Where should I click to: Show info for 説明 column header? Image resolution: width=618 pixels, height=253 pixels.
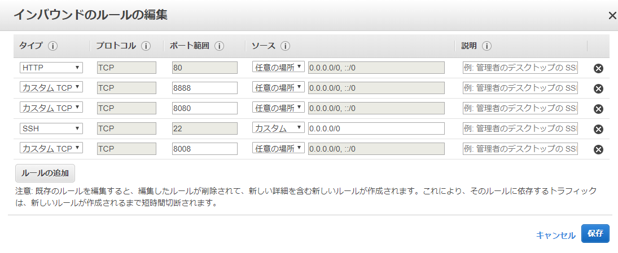click(x=486, y=46)
